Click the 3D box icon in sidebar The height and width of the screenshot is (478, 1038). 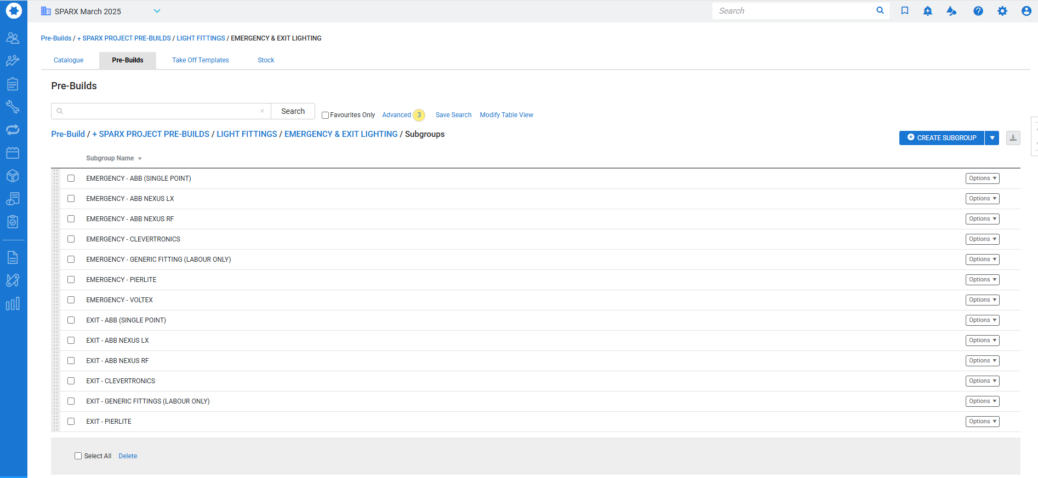(13, 176)
